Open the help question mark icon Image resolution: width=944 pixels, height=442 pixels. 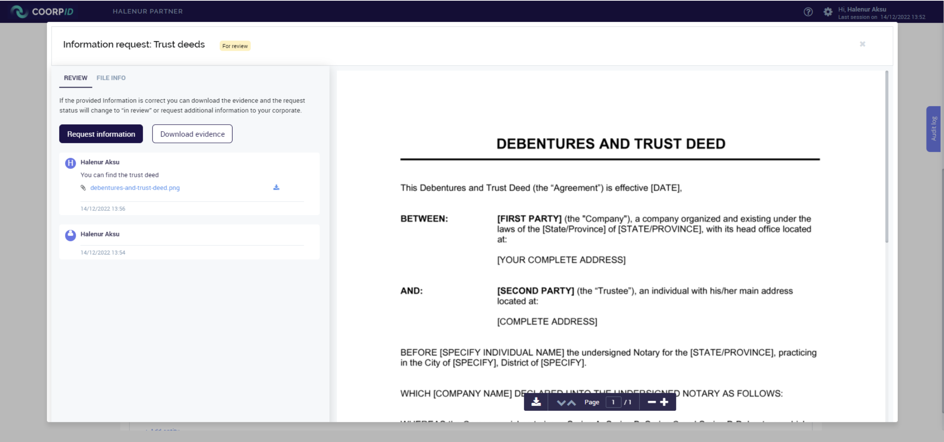(808, 12)
